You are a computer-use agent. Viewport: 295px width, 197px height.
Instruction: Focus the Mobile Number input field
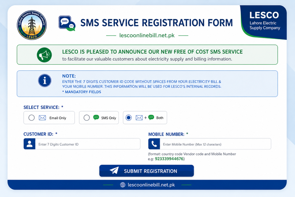[x=215, y=144]
